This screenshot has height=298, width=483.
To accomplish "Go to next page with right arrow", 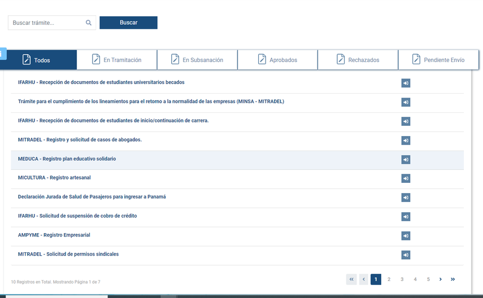I will click(441, 279).
